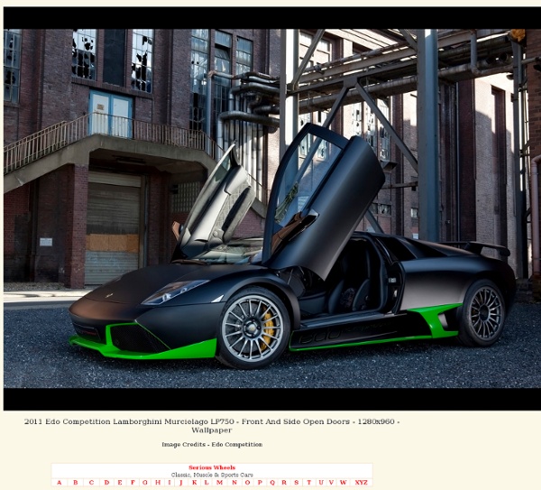Image resolution: width=541 pixels, height=490 pixels.
Task: Open letter S car makes
Action: (x=297, y=483)
